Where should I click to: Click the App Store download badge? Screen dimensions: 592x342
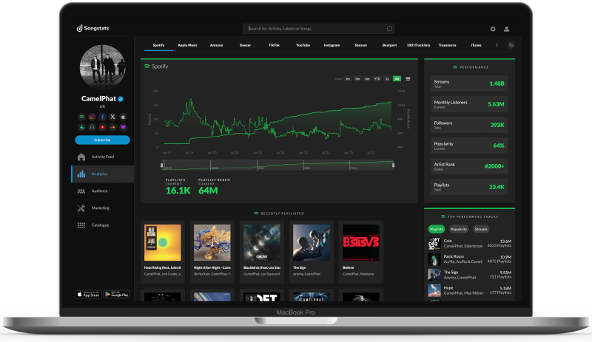88,294
